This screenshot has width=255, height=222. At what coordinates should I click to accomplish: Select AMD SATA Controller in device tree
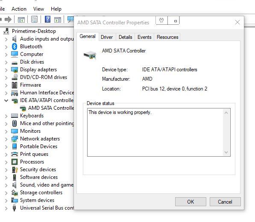coord(51,108)
